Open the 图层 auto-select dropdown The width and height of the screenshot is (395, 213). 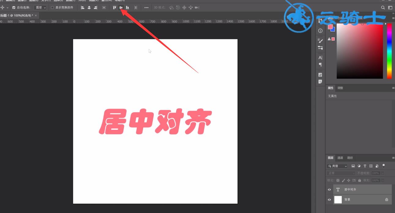40,7
